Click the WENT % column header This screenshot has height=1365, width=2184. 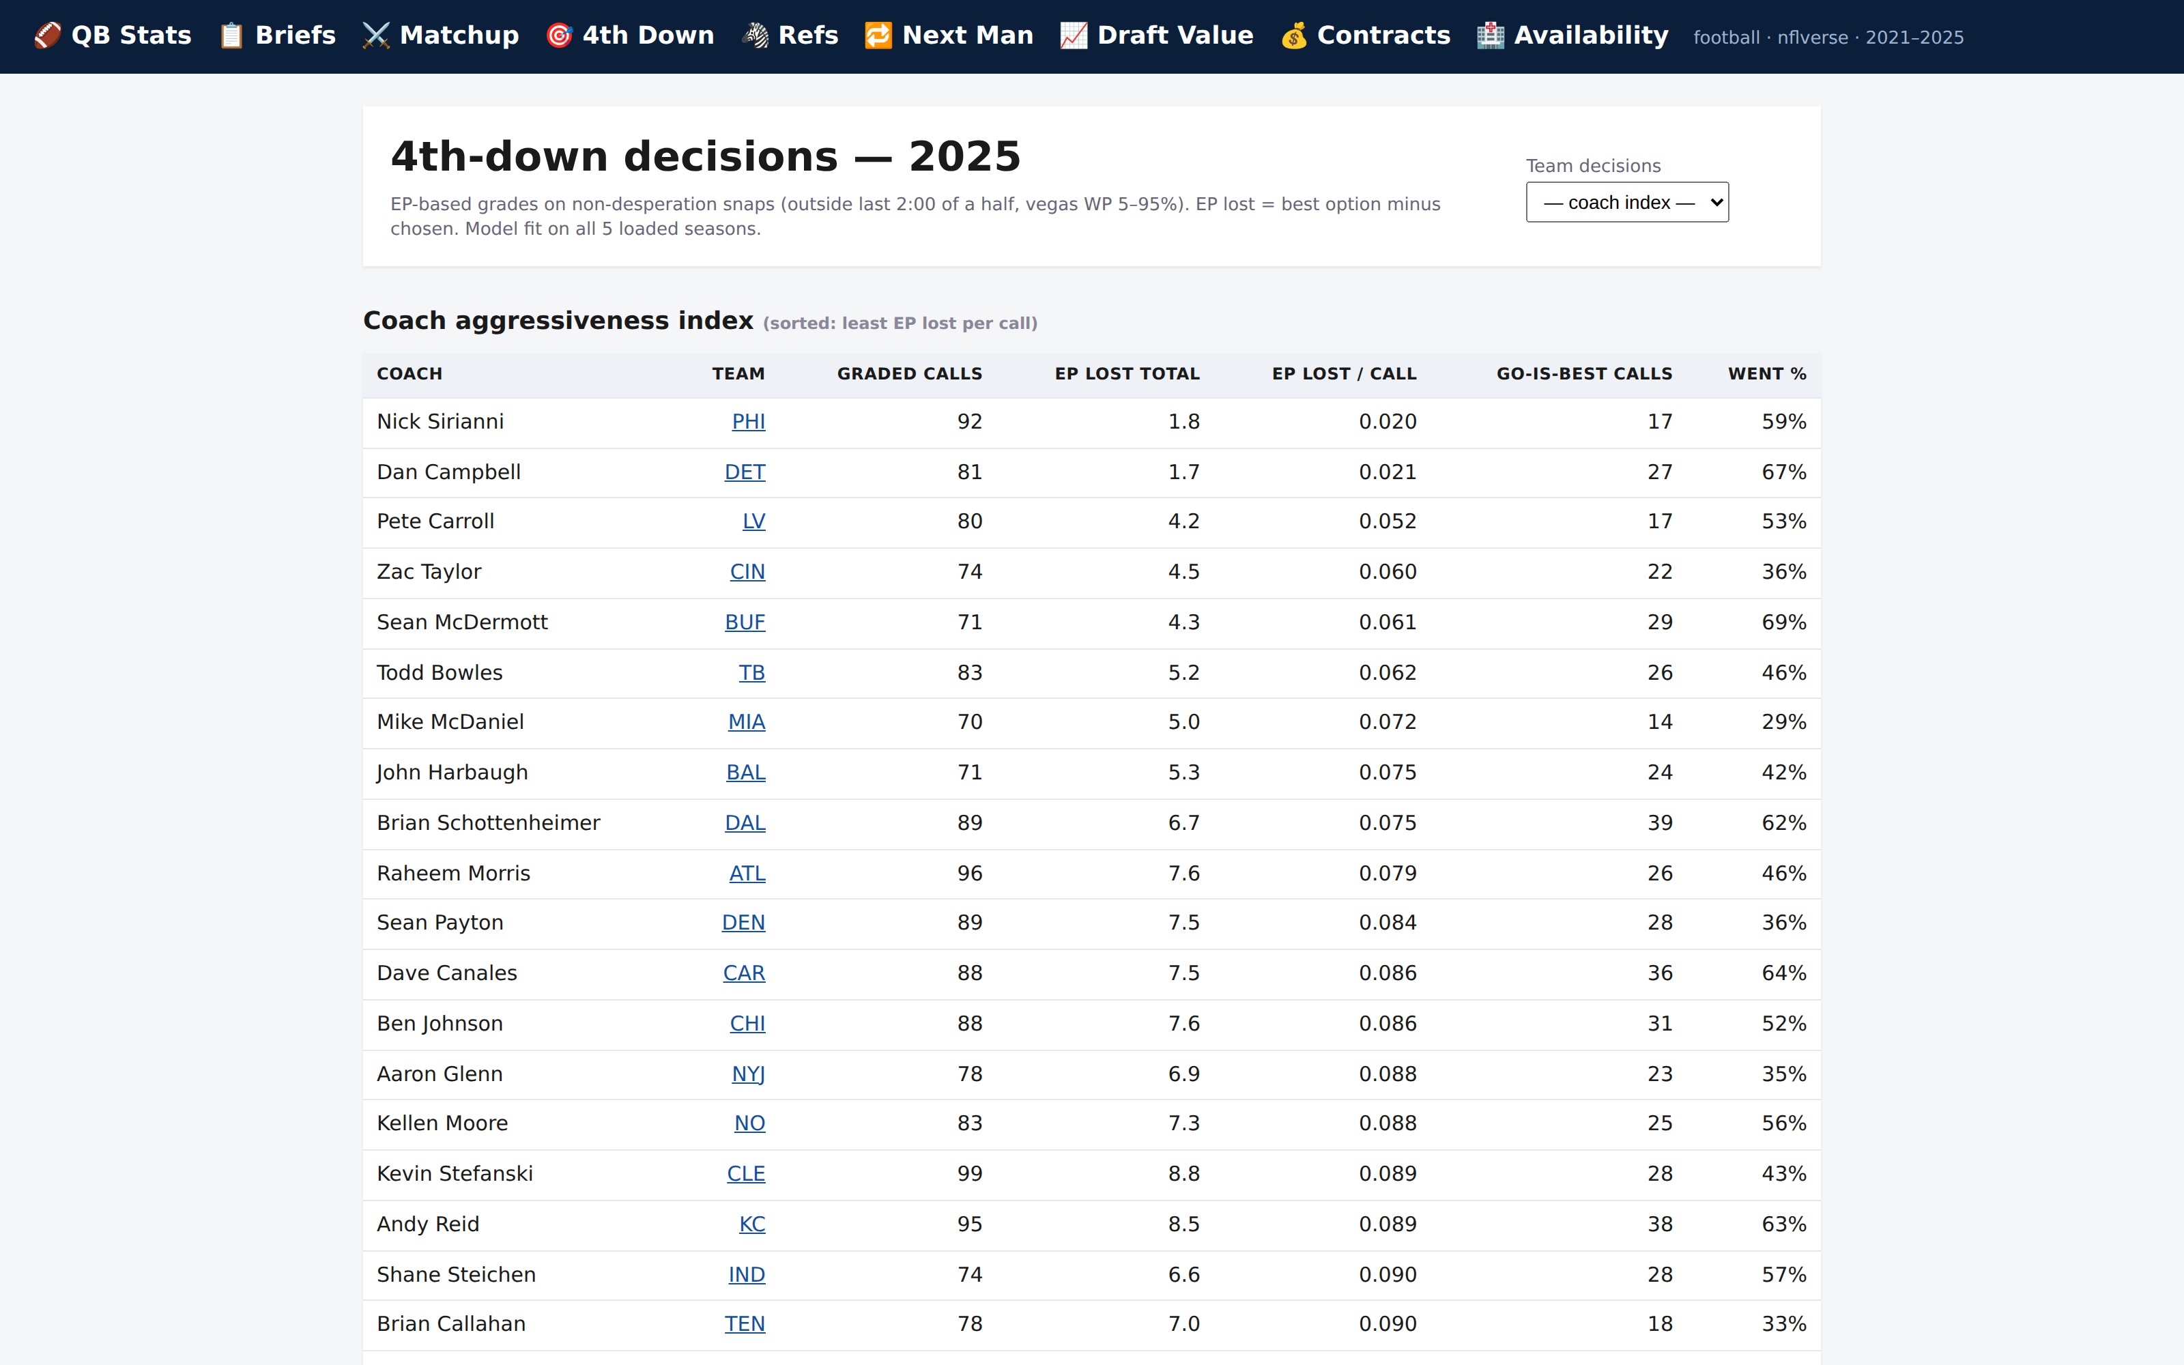(1767, 374)
